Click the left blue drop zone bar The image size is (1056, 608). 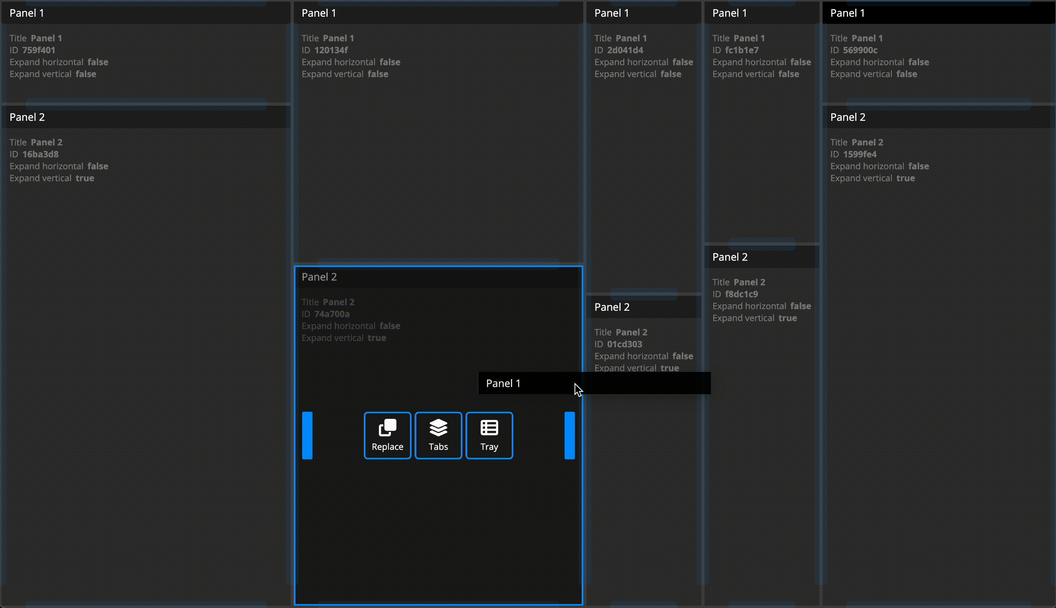click(307, 435)
